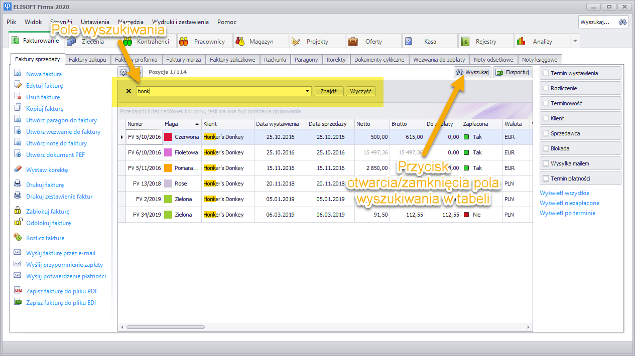Sort by the Data wystawienia column header
This screenshot has height=356, width=635.
[280, 124]
